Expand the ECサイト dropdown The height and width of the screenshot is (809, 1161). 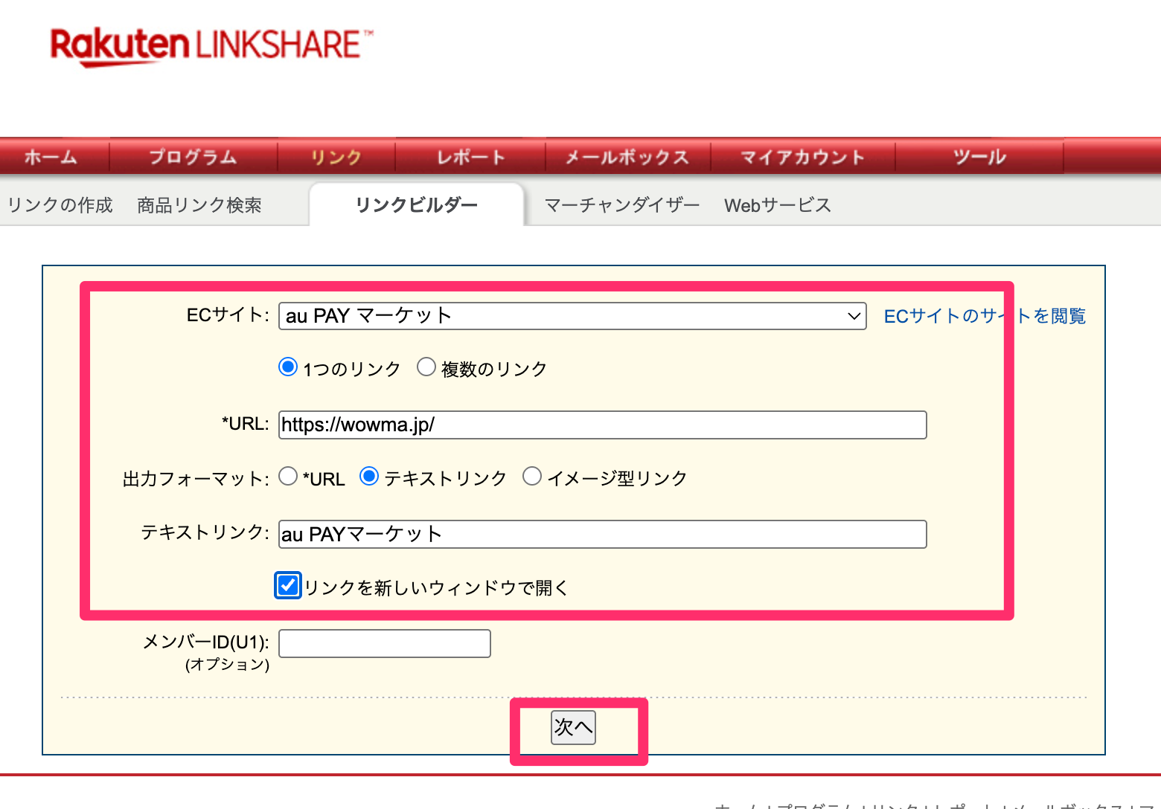pyautogui.click(x=572, y=316)
